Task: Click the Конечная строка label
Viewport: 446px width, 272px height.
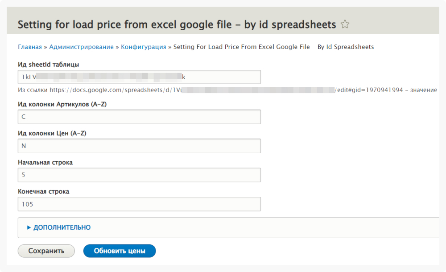Action: [x=43, y=192]
